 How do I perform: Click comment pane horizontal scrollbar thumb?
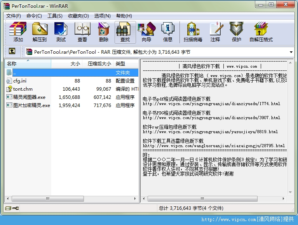pos(202,199)
